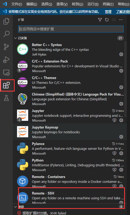
Task: Open Run and Debug view
Action: click(x=6, y=60)
